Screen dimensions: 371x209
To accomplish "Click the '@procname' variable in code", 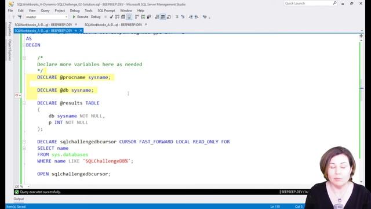I will [72, 77].
